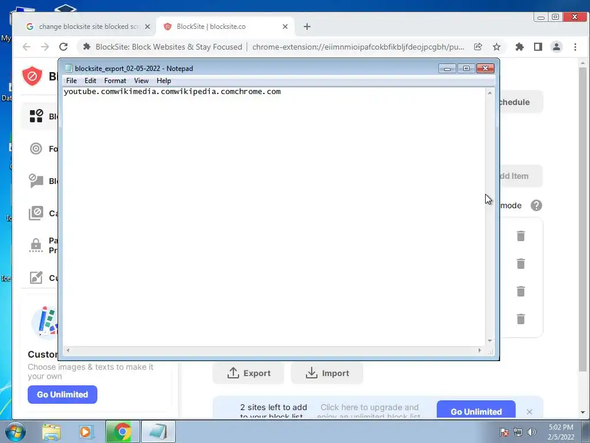
Task: Open Chrome Extensions puzzle menu
Action: [x=520, y=47]
